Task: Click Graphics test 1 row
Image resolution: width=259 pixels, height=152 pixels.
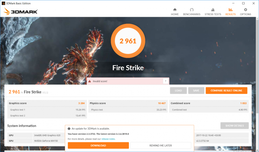Action: tap(47, 110)
